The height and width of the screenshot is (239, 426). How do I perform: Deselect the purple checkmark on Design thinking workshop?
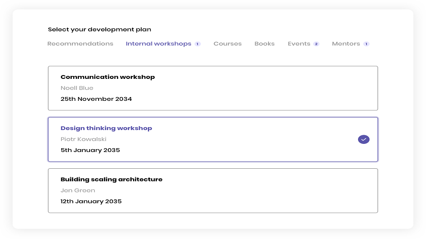coord(363,140)
